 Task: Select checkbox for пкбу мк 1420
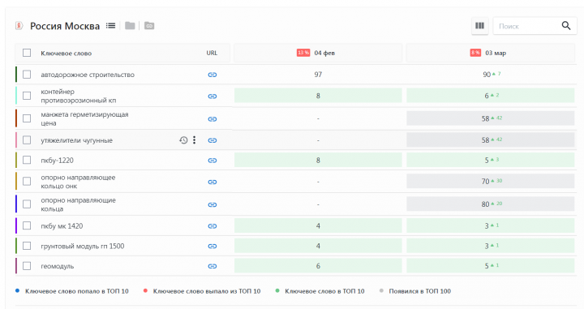pos(27,225)
